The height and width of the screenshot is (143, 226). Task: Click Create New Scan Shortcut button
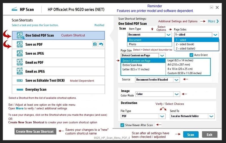pyautogui.click(x=35, y=131)
